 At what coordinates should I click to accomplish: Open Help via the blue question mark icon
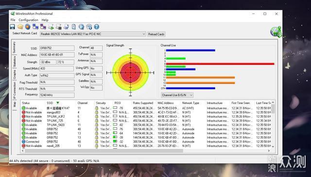[97, 27]
